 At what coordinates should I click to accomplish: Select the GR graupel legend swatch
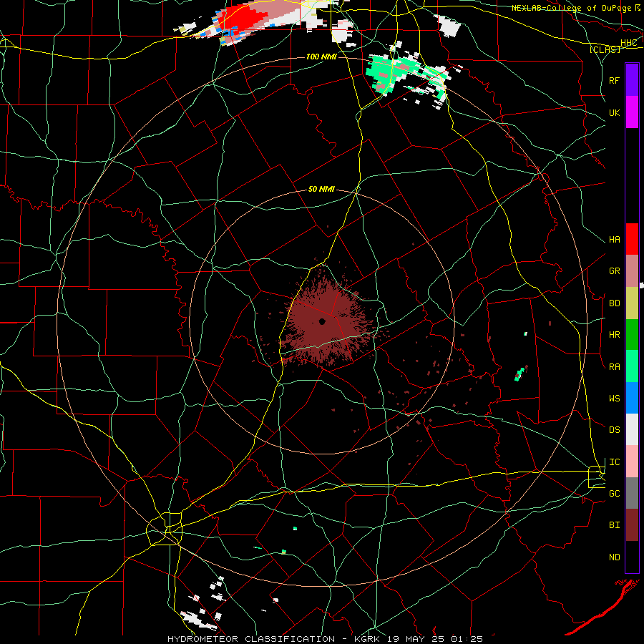[632, 270]
